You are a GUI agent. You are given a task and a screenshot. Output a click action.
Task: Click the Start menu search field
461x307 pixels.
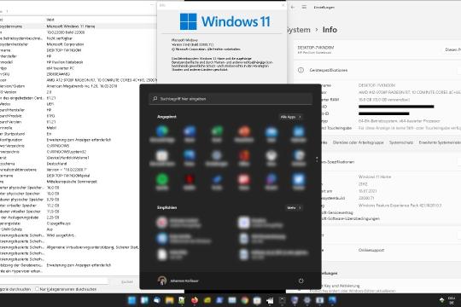pyautogui.click(x=230, y=99)
